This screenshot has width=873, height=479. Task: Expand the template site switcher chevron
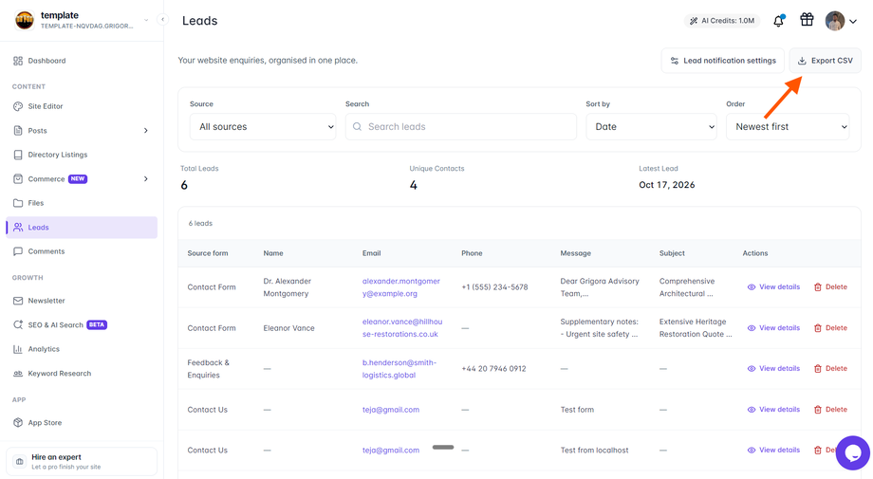146,20
